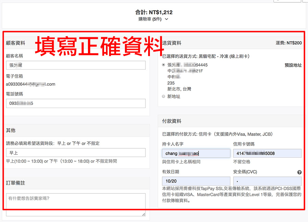Click the 安全碼(CVC) input field

tap(267, 181)
